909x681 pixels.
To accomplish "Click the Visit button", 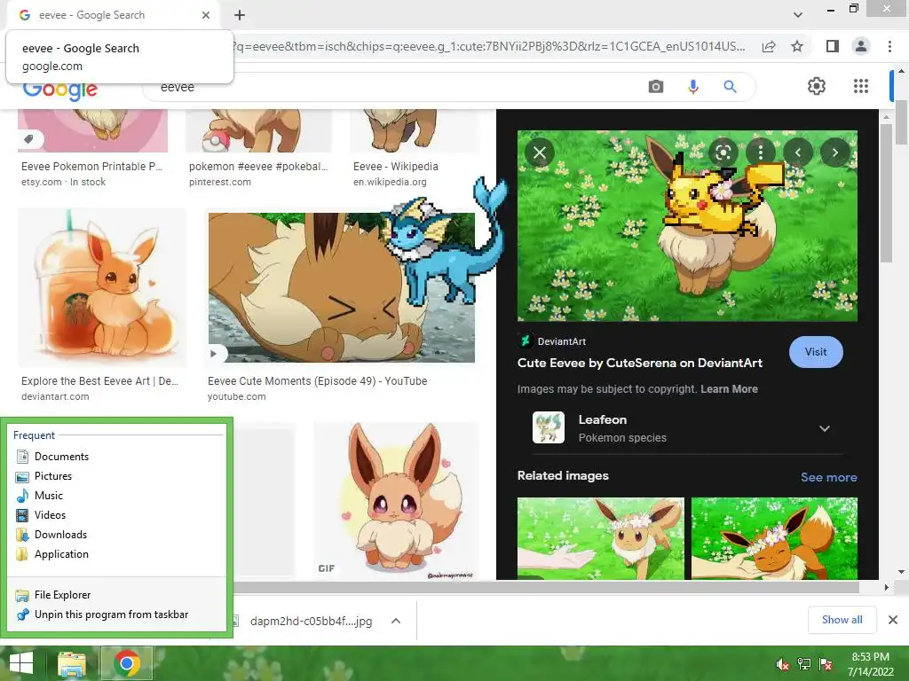I will pos(816,352).
